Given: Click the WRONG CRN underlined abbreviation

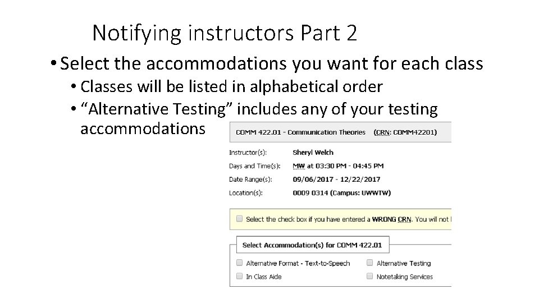Looking at the screenshot, I should click(404, 219).
